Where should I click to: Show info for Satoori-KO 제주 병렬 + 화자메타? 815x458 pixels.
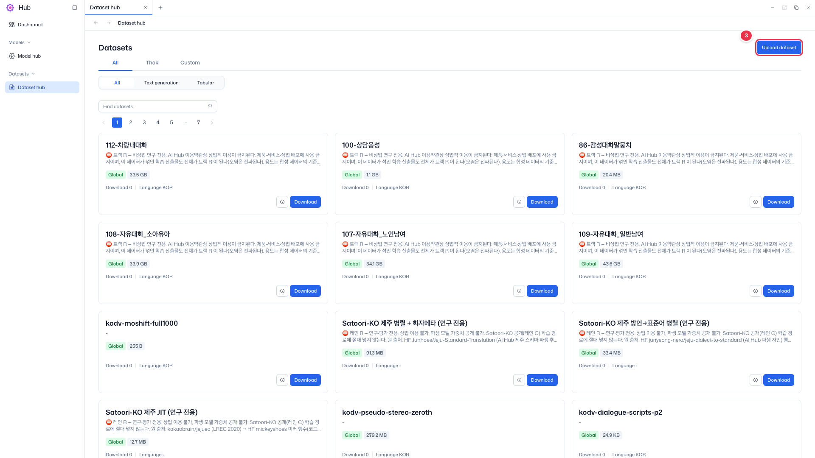[519, 380]
